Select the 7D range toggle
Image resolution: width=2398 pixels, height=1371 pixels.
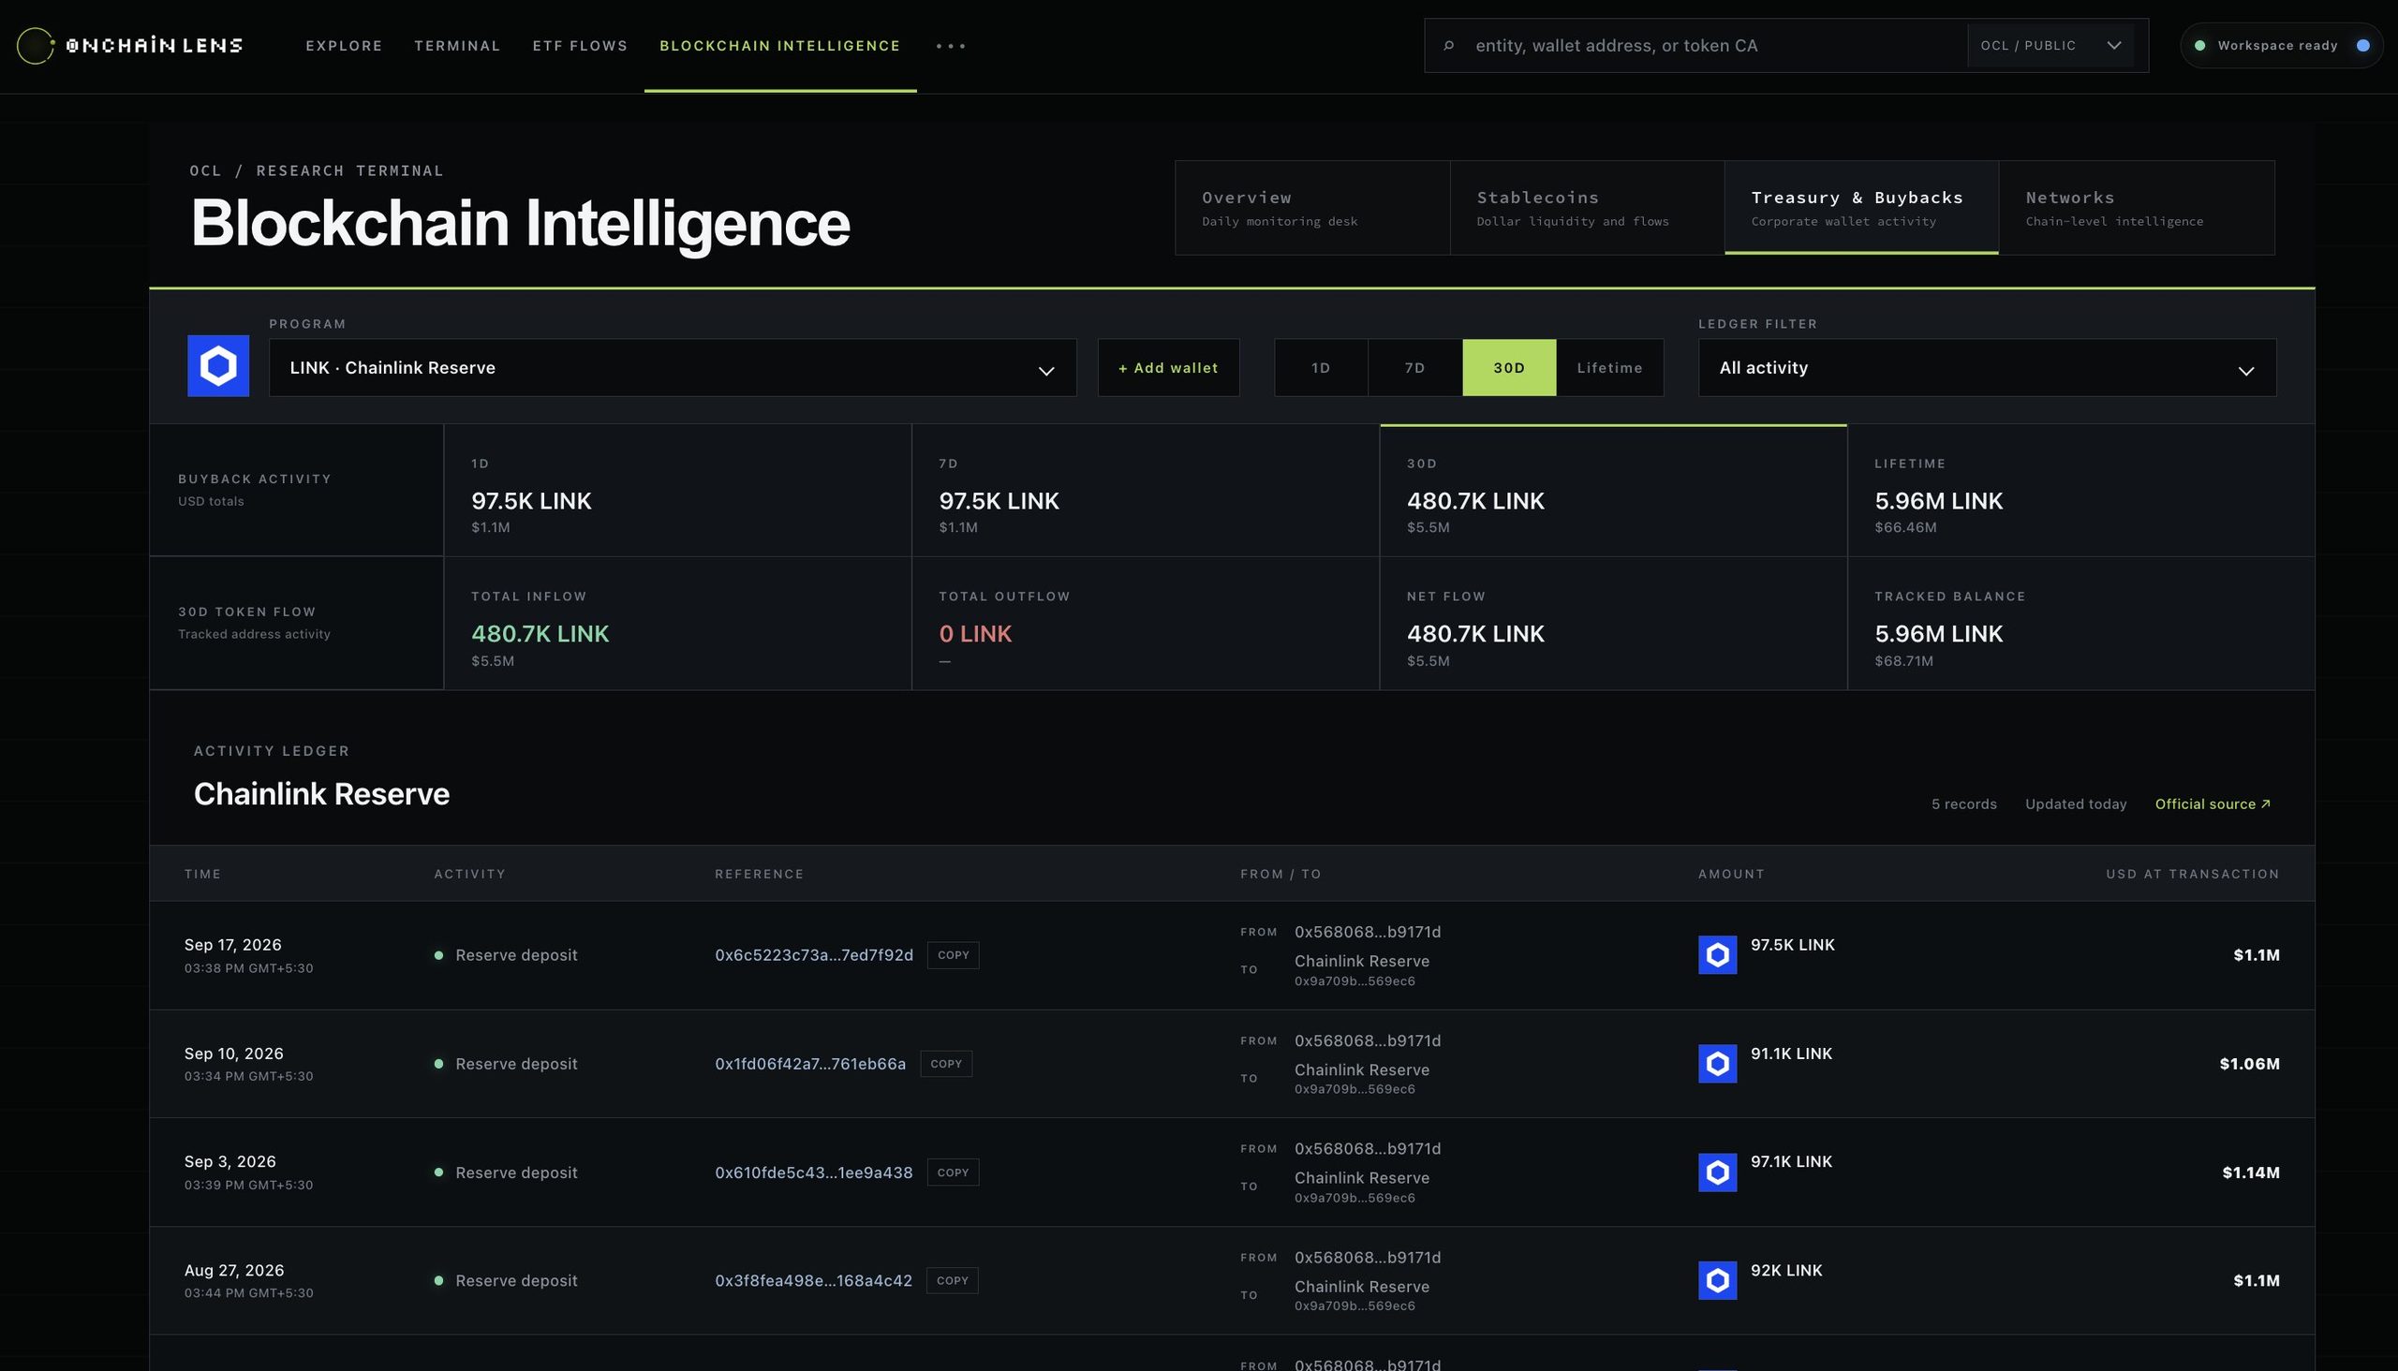[1414, 367]
